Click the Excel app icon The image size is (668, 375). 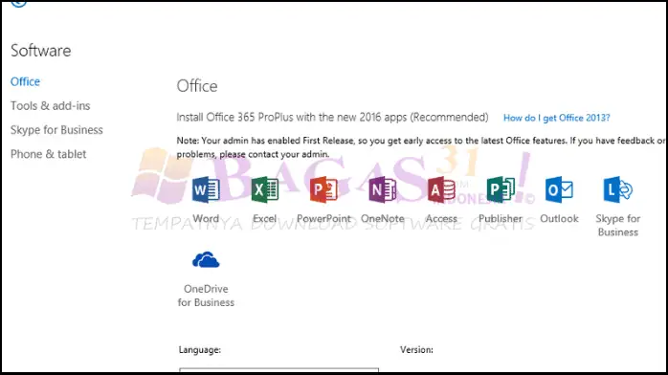[265, 189]
